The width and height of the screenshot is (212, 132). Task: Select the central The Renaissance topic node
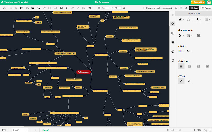(x=83, y=72)
